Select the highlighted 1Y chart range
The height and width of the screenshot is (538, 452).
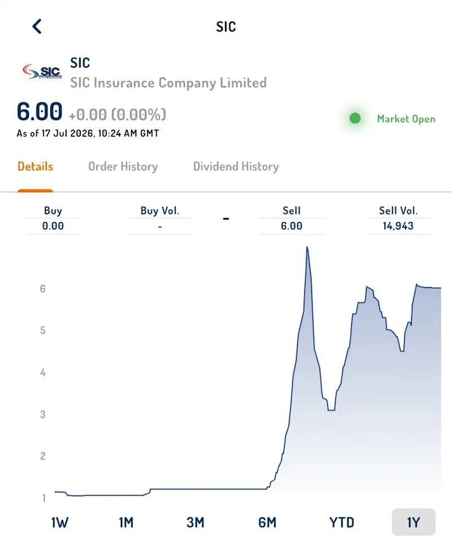coord(414,522)
